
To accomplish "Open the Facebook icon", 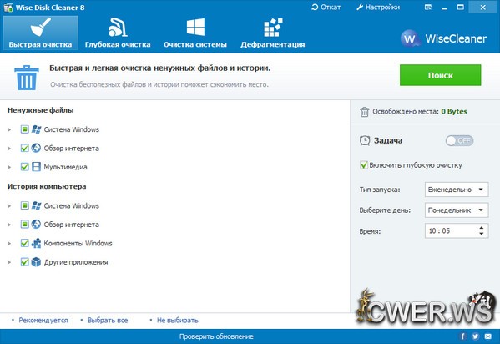I will point(462,336).
